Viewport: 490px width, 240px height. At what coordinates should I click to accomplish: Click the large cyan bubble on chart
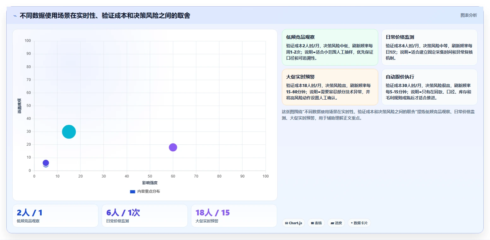(69, 132)
